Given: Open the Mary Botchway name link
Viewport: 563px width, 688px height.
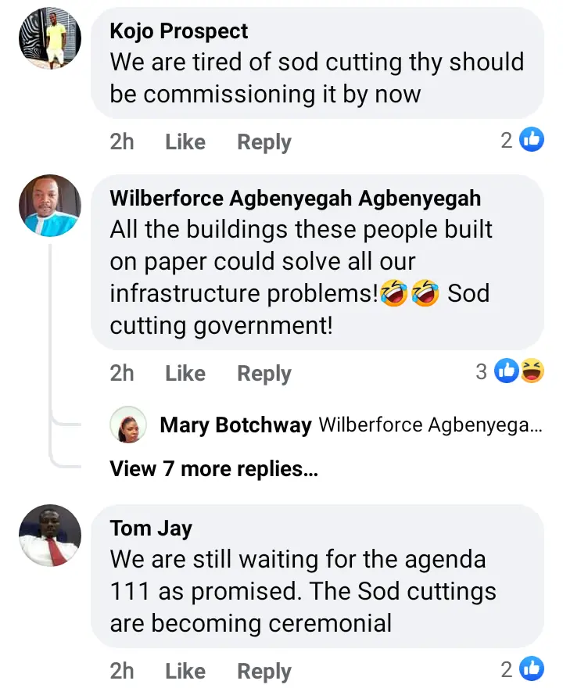Looking at the screenshot, I should (235, 425).
